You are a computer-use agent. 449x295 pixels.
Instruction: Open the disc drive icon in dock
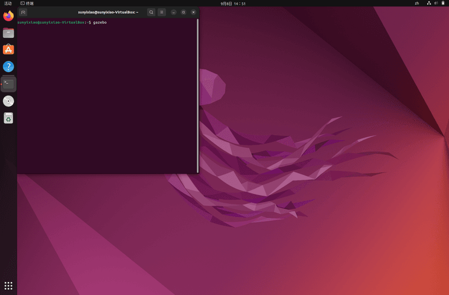[8, 101]
